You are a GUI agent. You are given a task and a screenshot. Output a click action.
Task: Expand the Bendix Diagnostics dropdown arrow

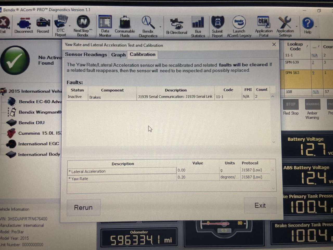(x=160, y=27)
